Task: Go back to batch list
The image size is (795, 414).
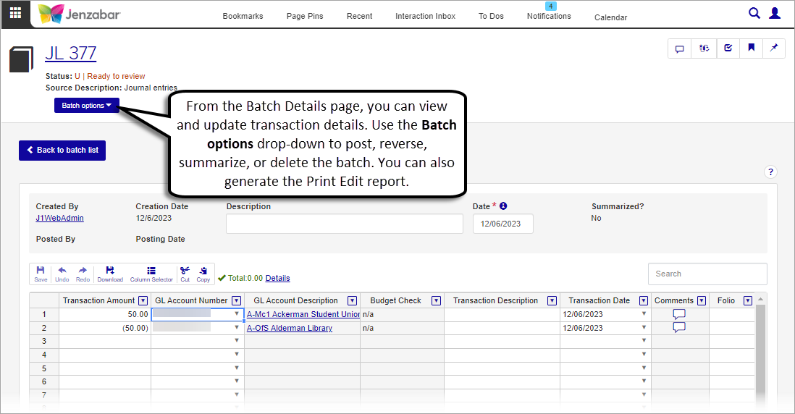Action: (62, 150)
